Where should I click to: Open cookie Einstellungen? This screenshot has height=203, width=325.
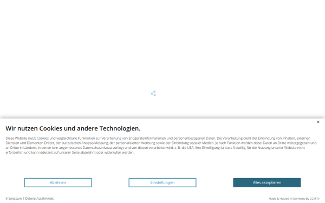coord(162,182)
